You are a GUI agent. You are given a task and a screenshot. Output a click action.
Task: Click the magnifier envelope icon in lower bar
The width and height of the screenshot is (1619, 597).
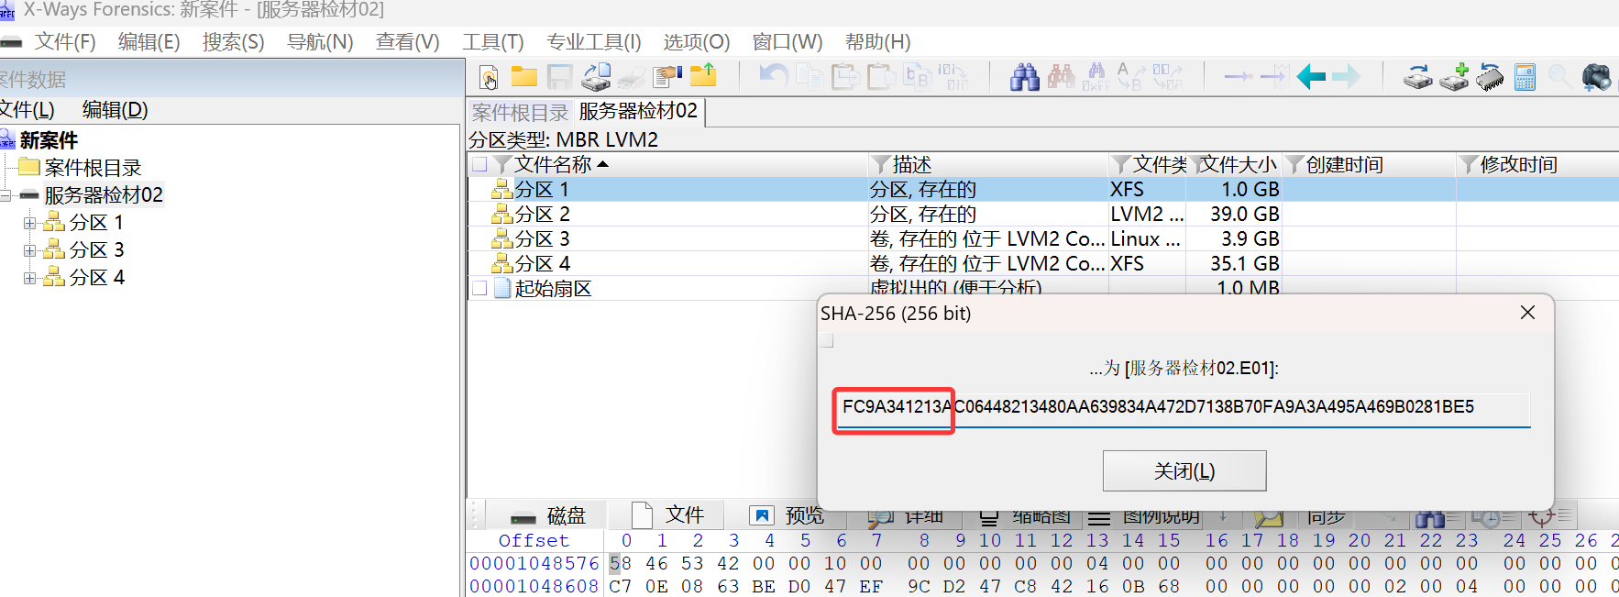pos(1269,519)
